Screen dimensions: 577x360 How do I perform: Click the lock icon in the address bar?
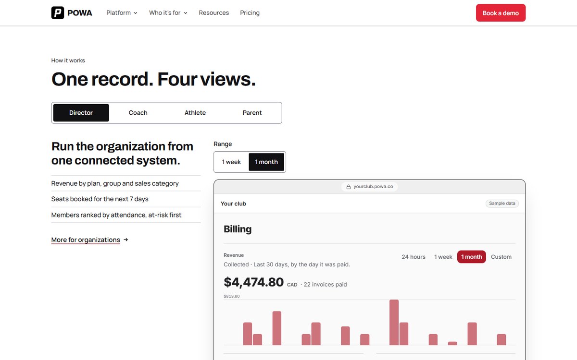click(x=349, y=187)
